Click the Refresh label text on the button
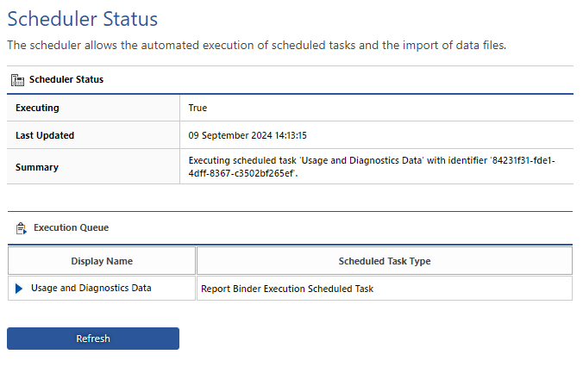 (93, 339)
